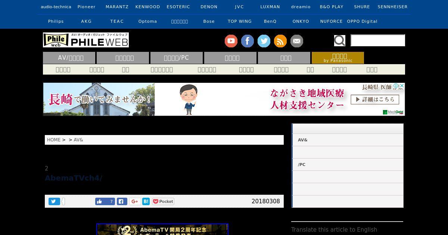Bookmark article with Hatena B! icon

click(146, 201)
